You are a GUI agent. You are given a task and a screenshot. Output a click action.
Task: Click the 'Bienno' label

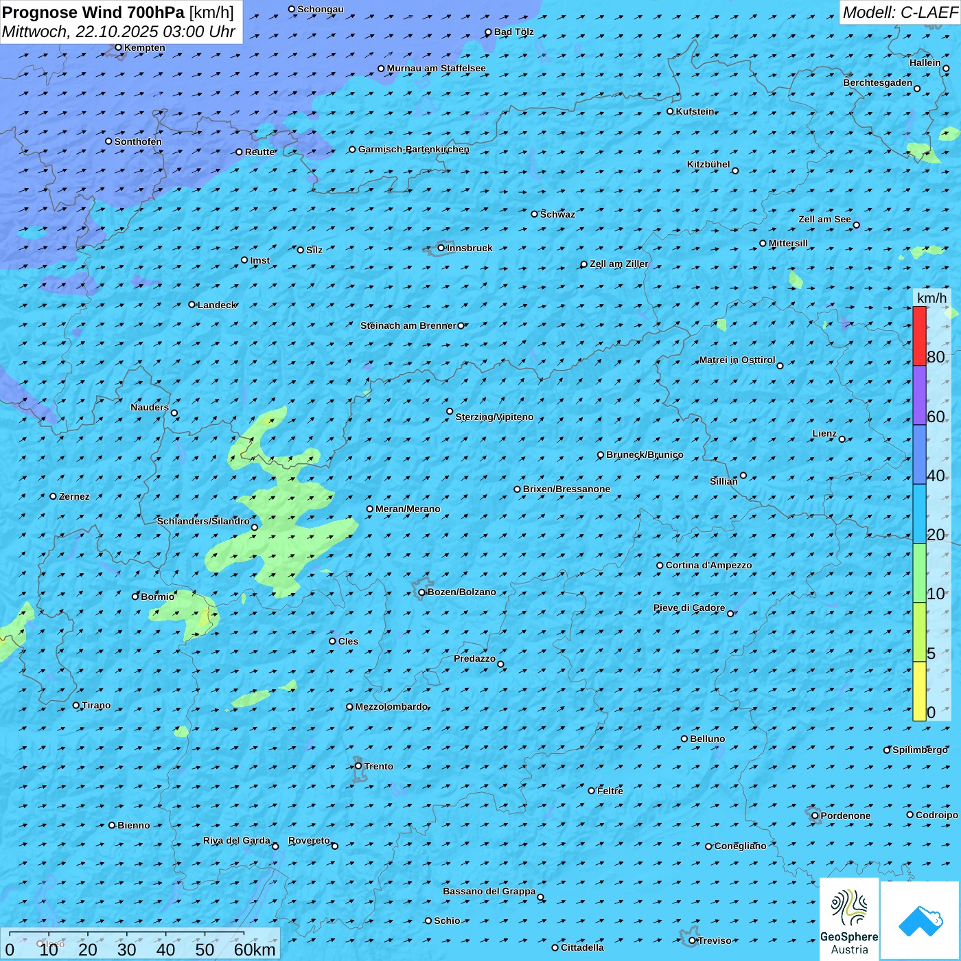click(133, 825)
